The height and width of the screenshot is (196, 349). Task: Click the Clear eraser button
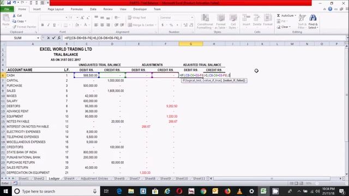284,27
